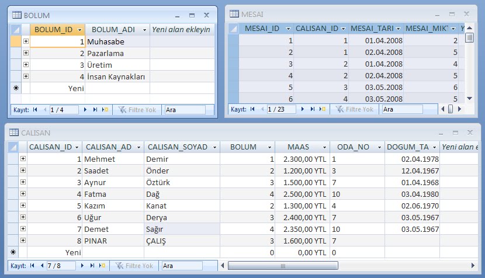The width and height of the screenshot is (485, 278).
Task: Click CALISAN horizontal scroll left arrow
Action: [223, 265]
